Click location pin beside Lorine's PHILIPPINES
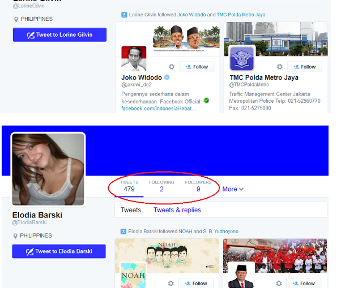The width and height of the screenshot is (341, 288). click(16, 19)
